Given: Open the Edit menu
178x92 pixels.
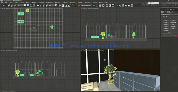Looking at the screenshot, I should coord(6,3).
